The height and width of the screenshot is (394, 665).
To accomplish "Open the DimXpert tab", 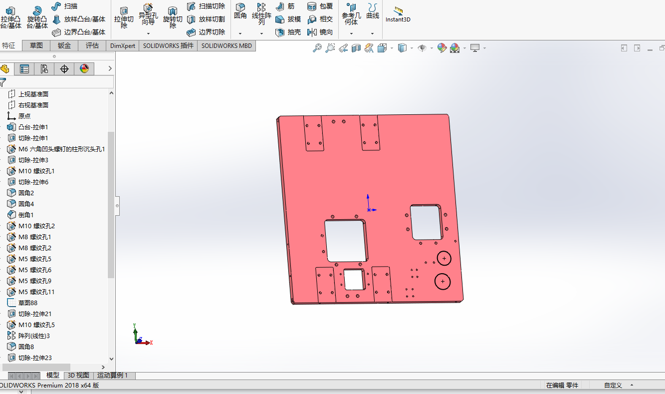I will (x=123, y=45).
